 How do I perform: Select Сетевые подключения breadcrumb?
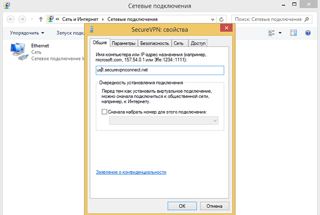(132, 19)
